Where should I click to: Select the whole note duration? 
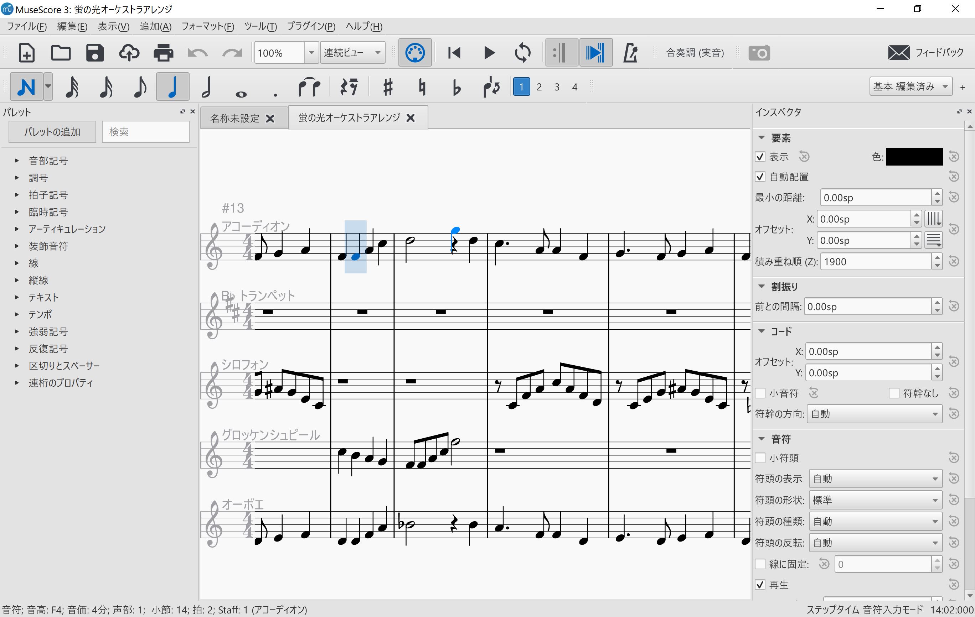click(x=241, y=94)
